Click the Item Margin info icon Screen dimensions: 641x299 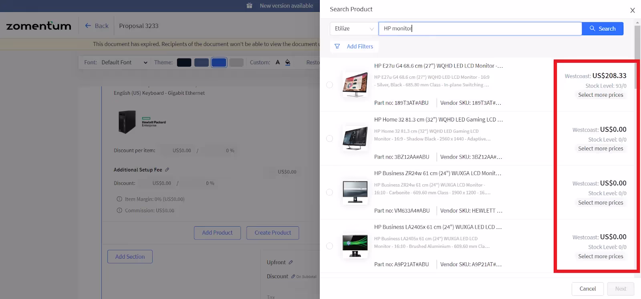point(119,199)
